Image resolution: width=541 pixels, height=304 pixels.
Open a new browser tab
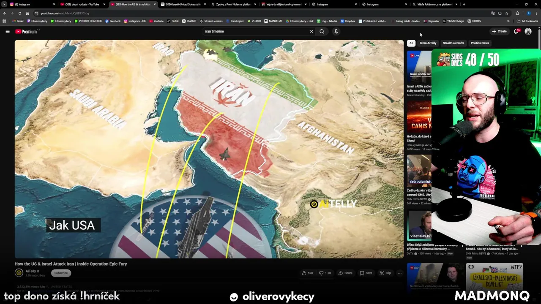[x=464, y=4]
